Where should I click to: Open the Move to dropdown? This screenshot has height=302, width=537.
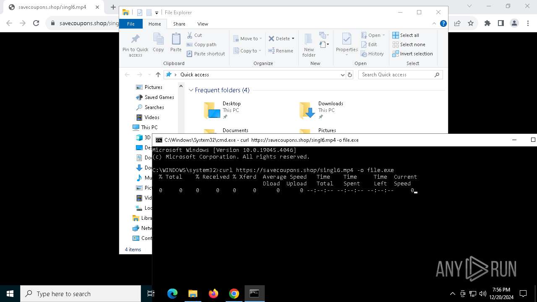coord(248,39)
